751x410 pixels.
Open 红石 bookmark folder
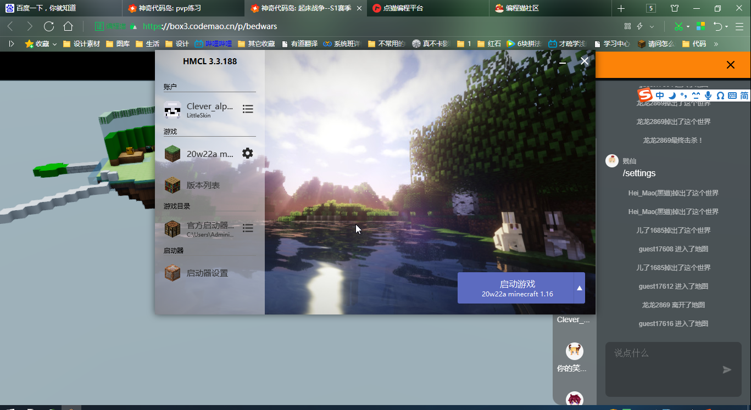coord(489,44)
